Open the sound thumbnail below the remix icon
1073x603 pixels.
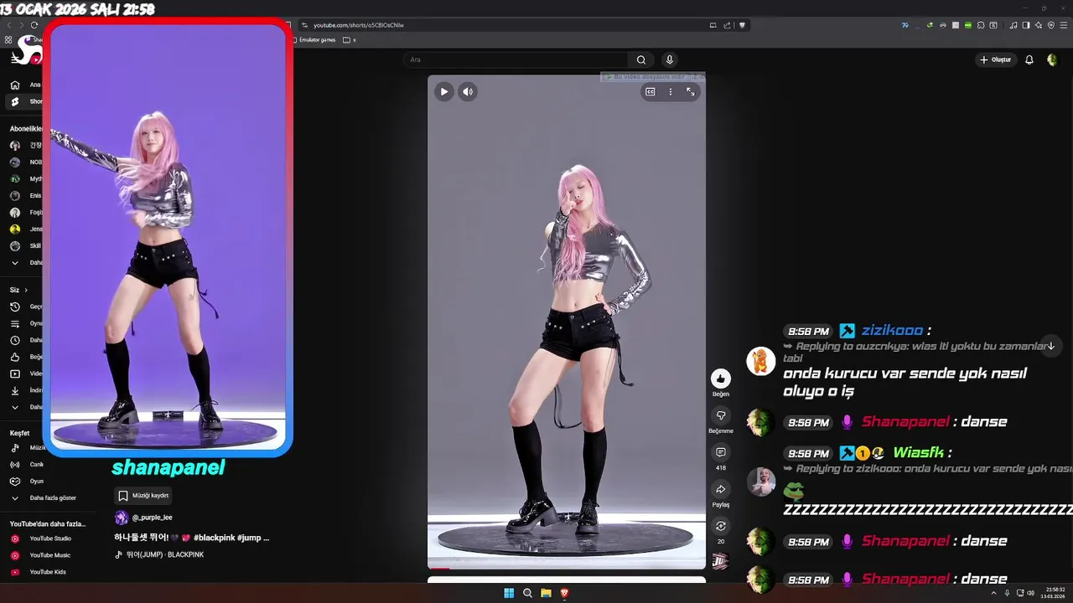pyautogui.click(x=720, y=561)
